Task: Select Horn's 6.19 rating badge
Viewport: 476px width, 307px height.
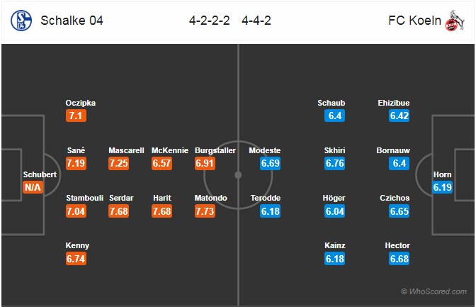Action: 442,187
